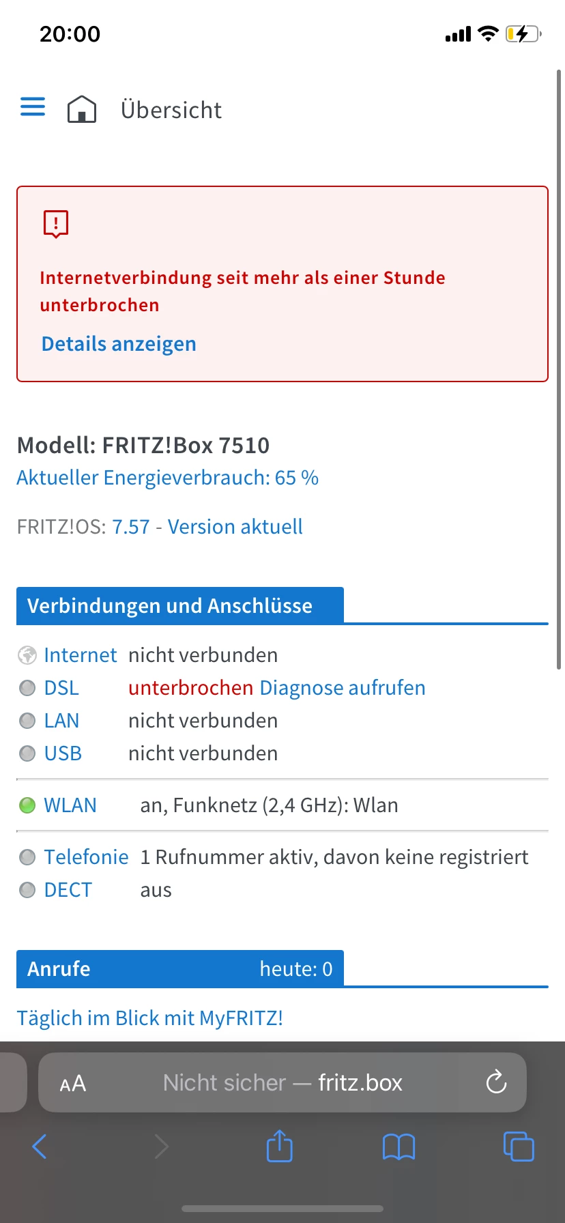The width and height of the screenshot is (565, 1223).
Task: Tap the home icon beside Übersicht
Action: [82, 109]
